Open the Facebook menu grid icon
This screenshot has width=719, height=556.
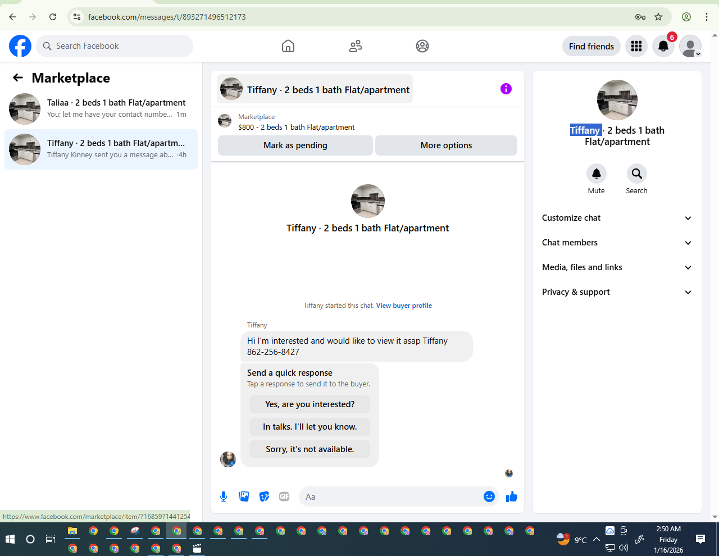coord(636,46)
